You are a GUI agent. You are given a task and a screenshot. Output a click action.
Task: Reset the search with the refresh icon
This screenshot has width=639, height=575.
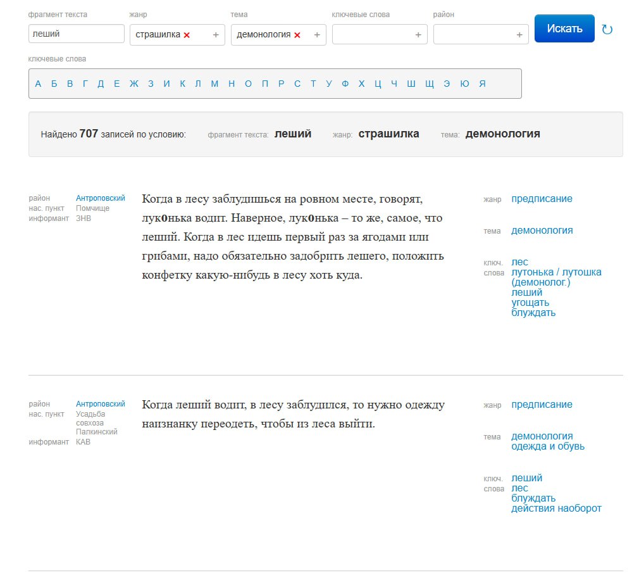(x=607, y=29)
